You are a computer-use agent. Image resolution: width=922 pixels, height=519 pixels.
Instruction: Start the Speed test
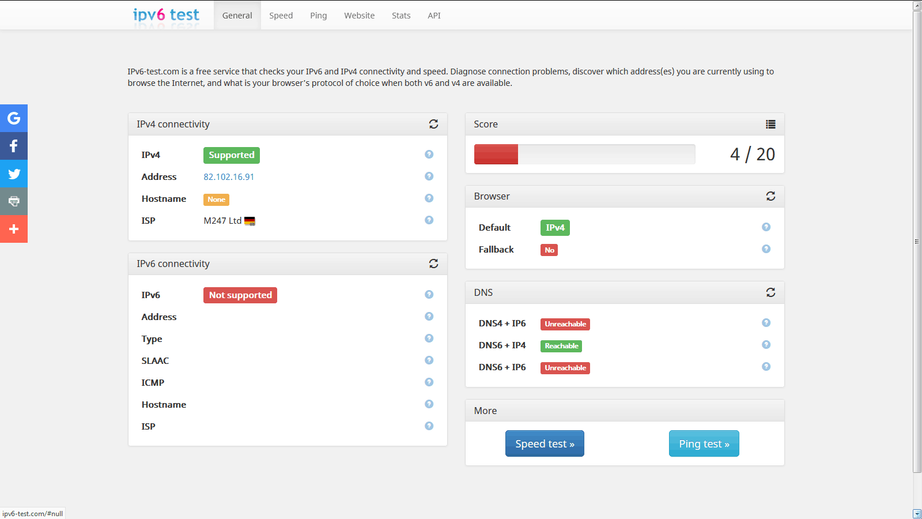pos(545,443)
